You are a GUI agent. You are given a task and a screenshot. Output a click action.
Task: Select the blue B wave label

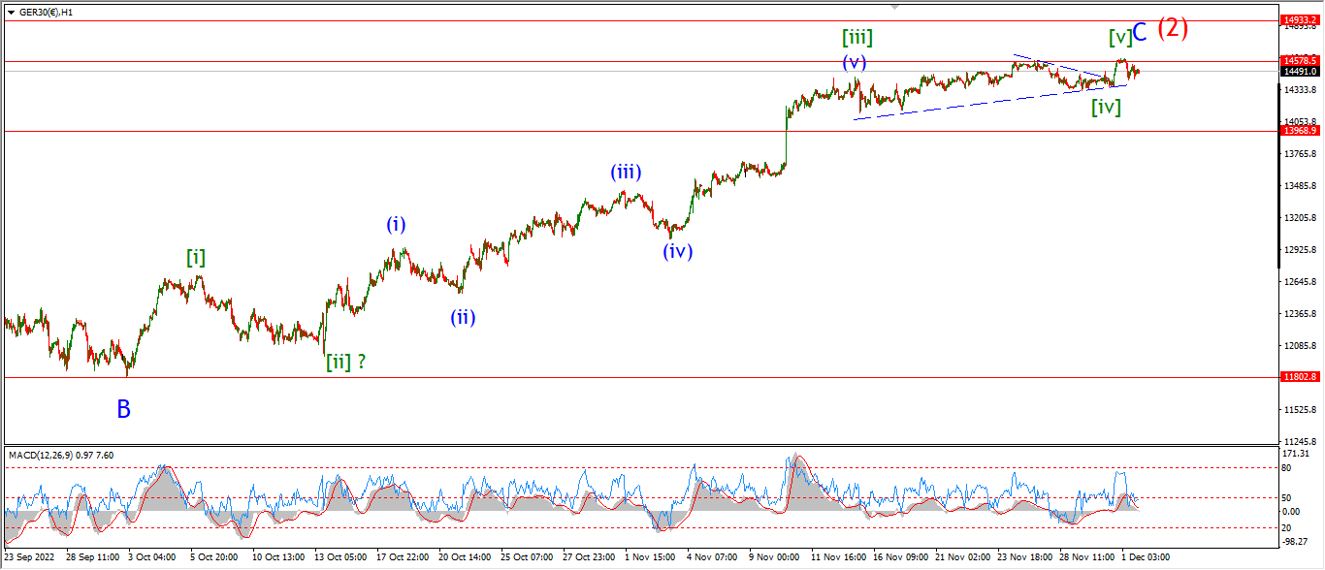[123, 409]
